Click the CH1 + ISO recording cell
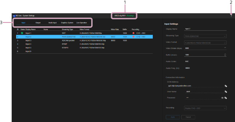The height and width of the screenshot is (122, 235). 141,33
